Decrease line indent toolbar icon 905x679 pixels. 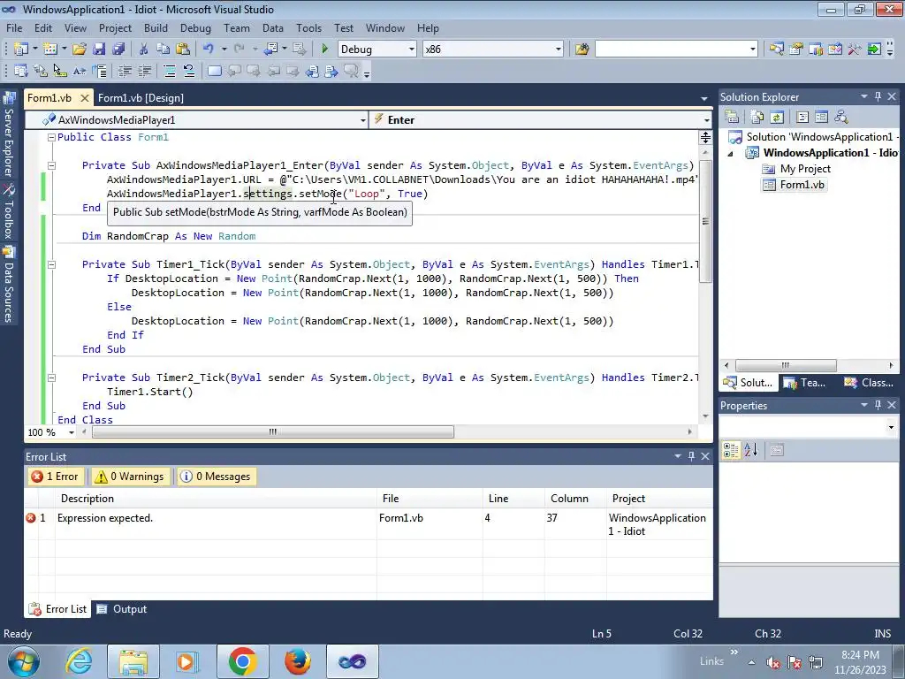click(x=125, y=71)
